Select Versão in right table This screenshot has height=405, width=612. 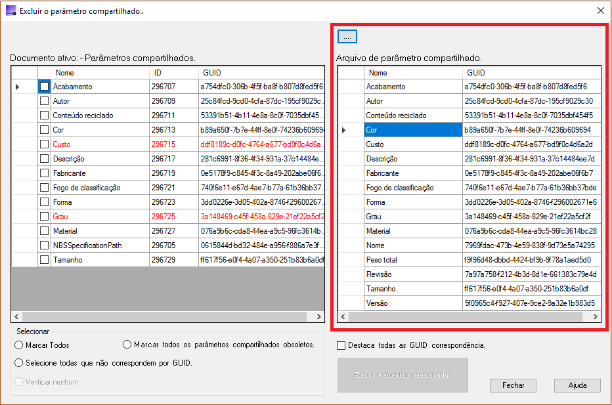[413, 303]
